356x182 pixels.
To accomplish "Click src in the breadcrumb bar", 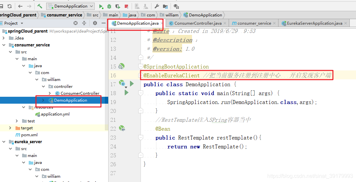I will [x=95, y=15].
